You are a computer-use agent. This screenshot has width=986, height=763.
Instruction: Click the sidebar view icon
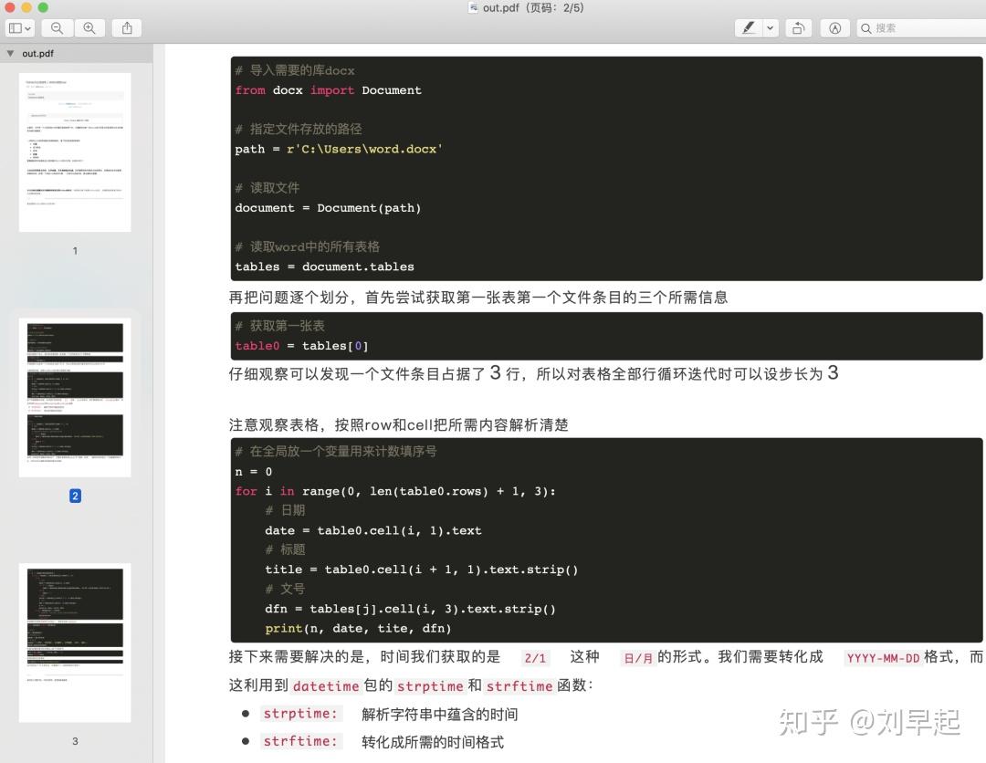point(14,28)
